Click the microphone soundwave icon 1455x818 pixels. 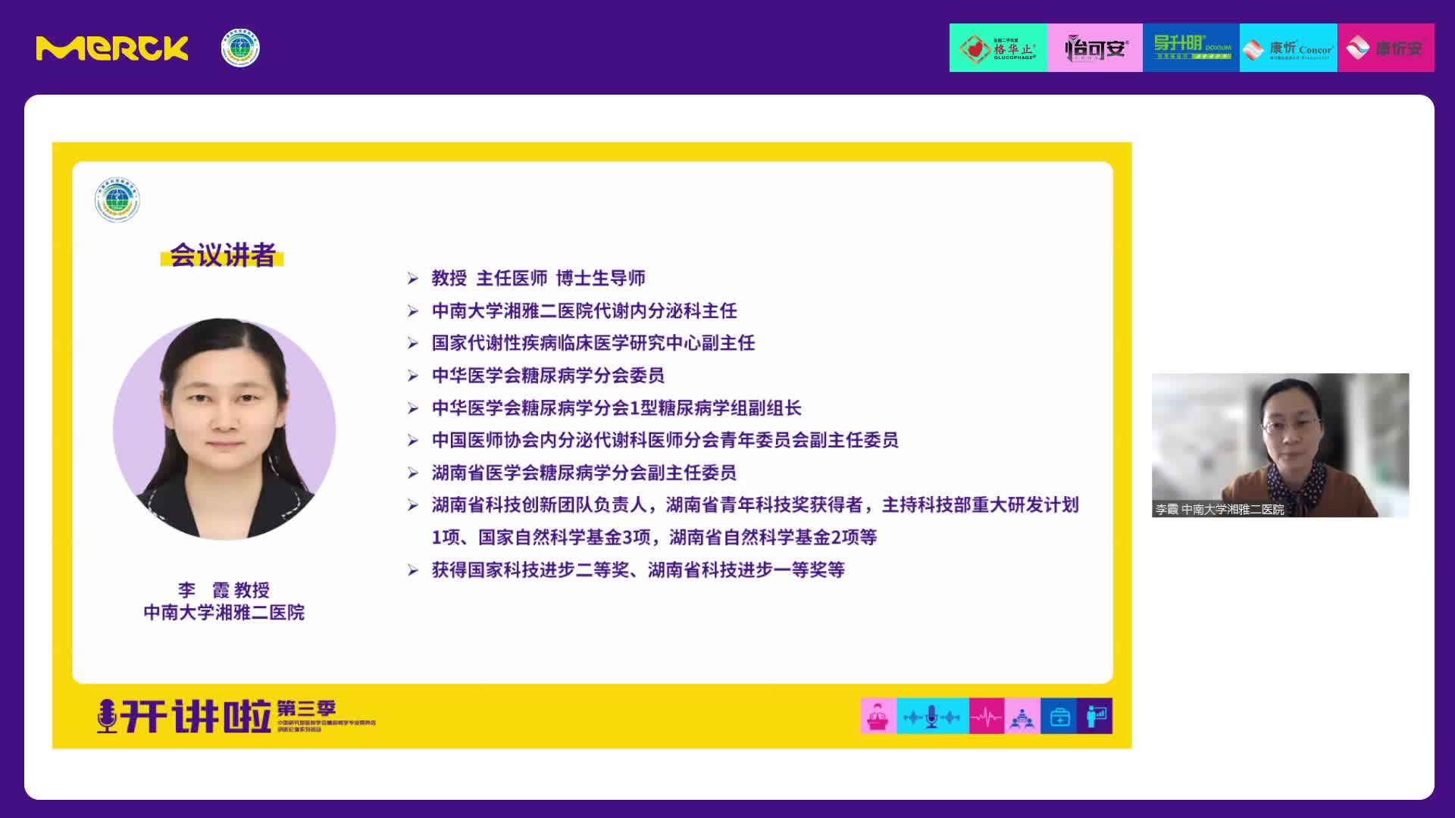point(931,716)
